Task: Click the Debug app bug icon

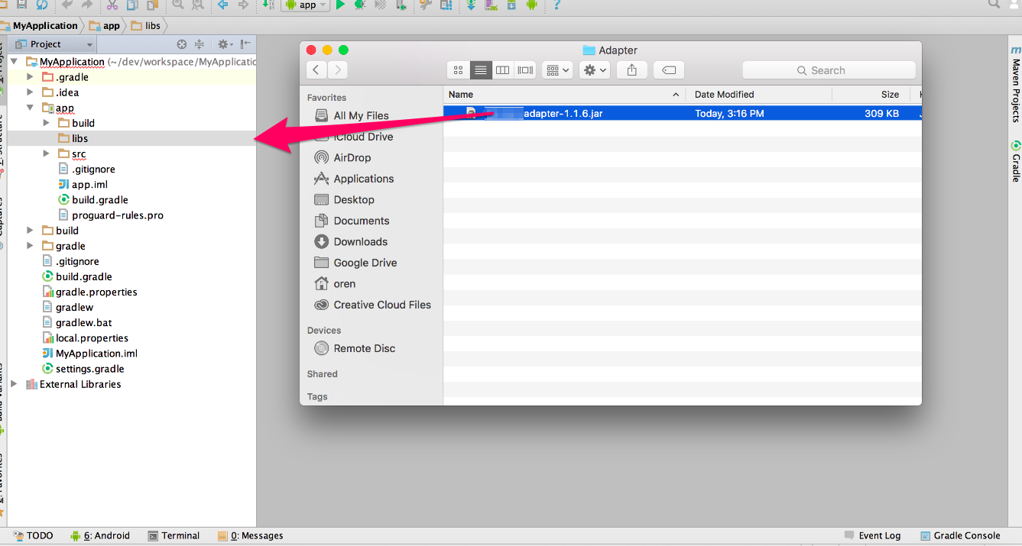Action: (359, 5)
